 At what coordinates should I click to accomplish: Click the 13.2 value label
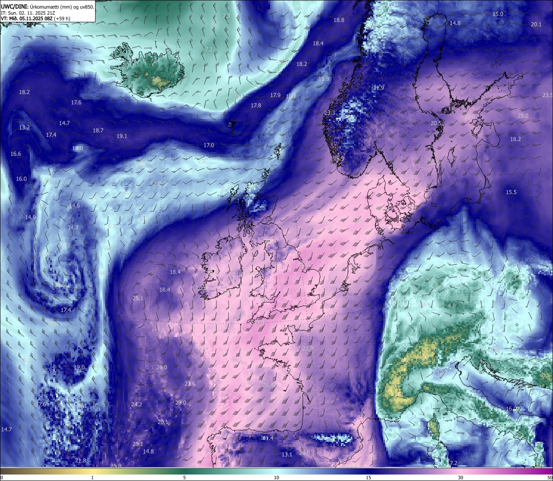24,127
